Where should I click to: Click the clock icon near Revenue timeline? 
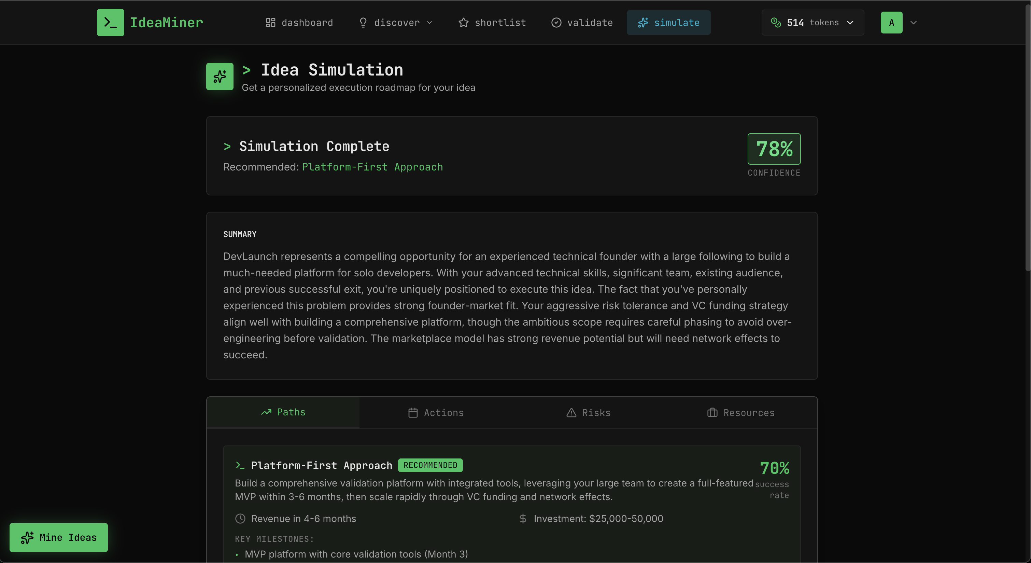pos(240,519)
